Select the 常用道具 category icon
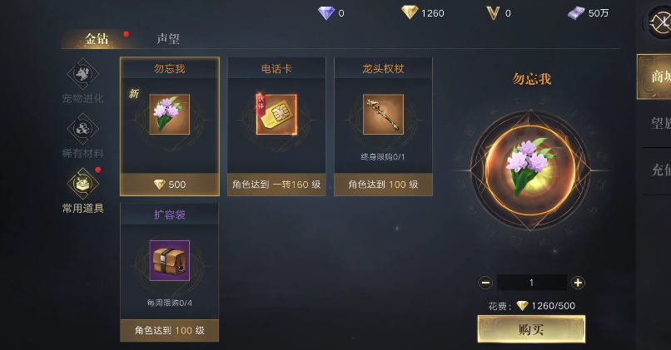Image resolution: width=671 pixels, height=350 pixels. point(82,184)
